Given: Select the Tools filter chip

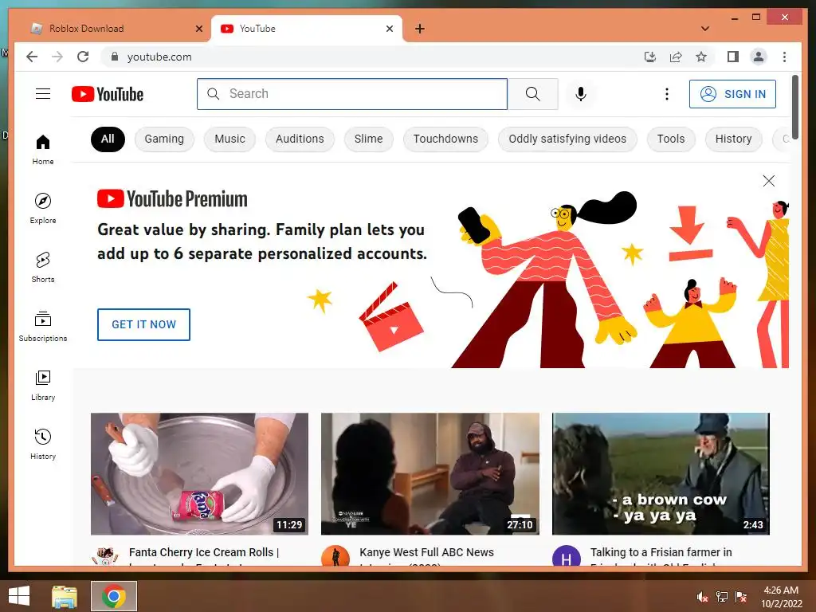Looking at the screenshot, I should 671,139.
